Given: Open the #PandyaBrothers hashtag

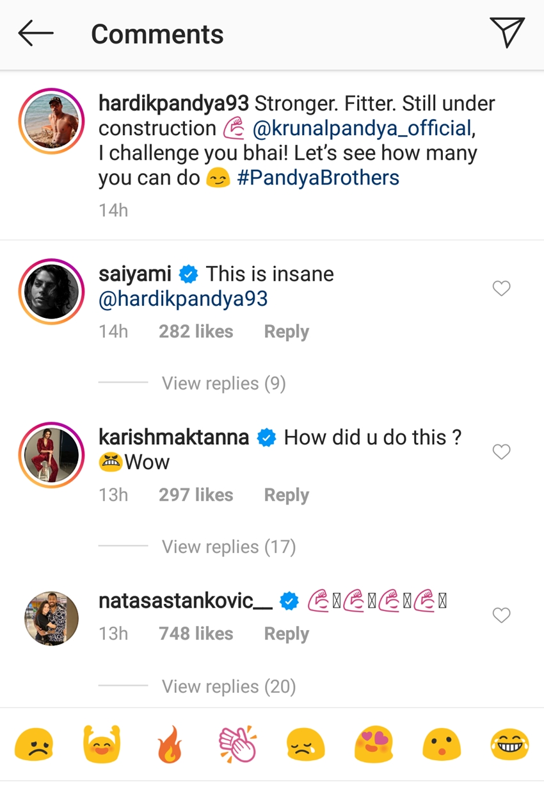Looking at the screenshot, I should pyautogui.click(x=318, y=178).
